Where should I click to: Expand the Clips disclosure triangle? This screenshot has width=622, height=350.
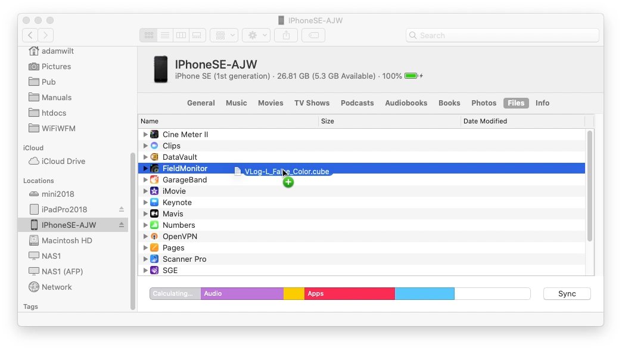pyautogui.click(x=145, y=145)
